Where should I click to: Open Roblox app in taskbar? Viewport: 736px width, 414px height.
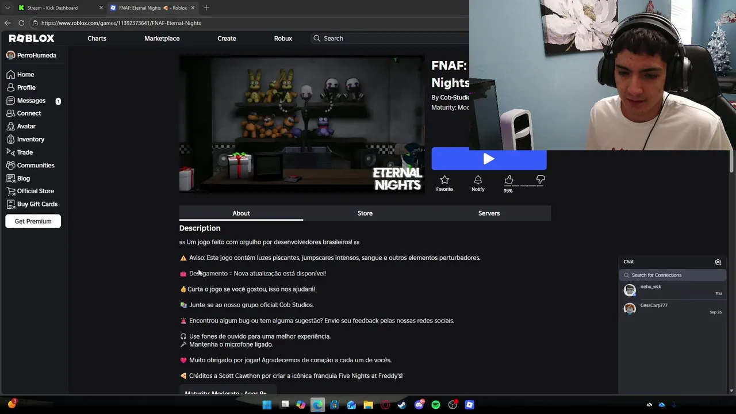click(470, 405)
